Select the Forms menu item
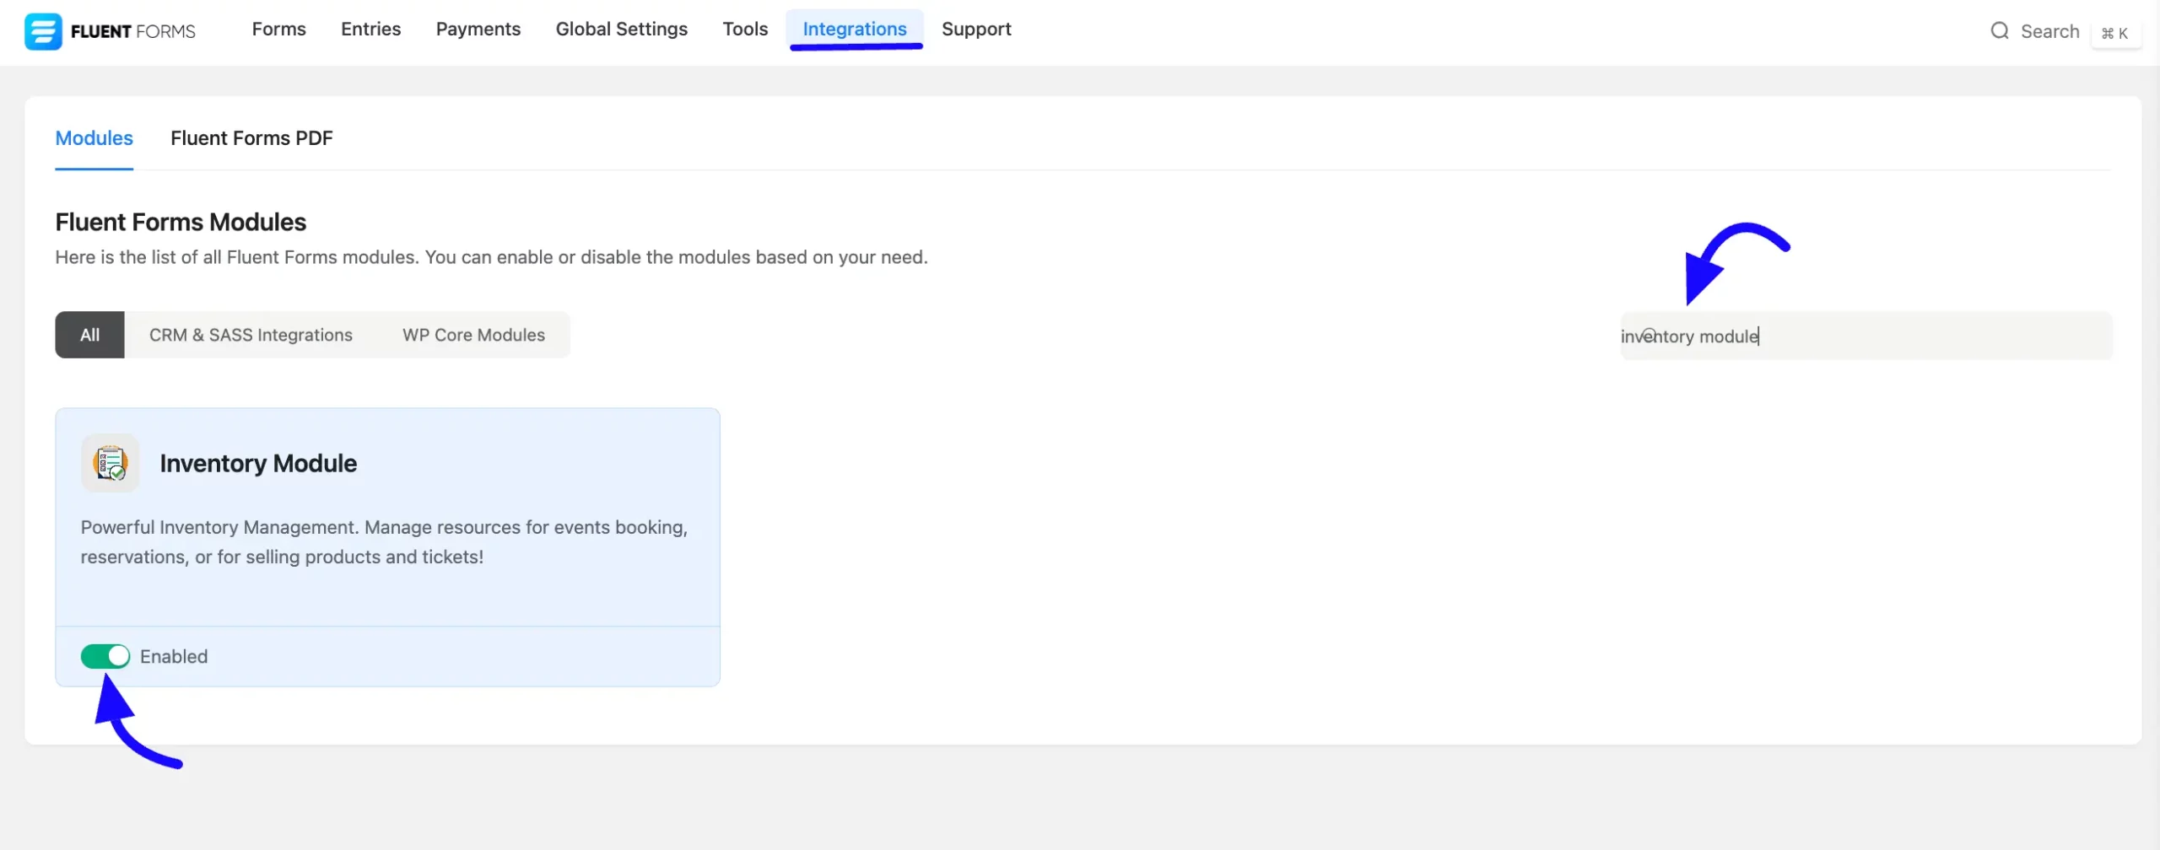 pos(278,29)
